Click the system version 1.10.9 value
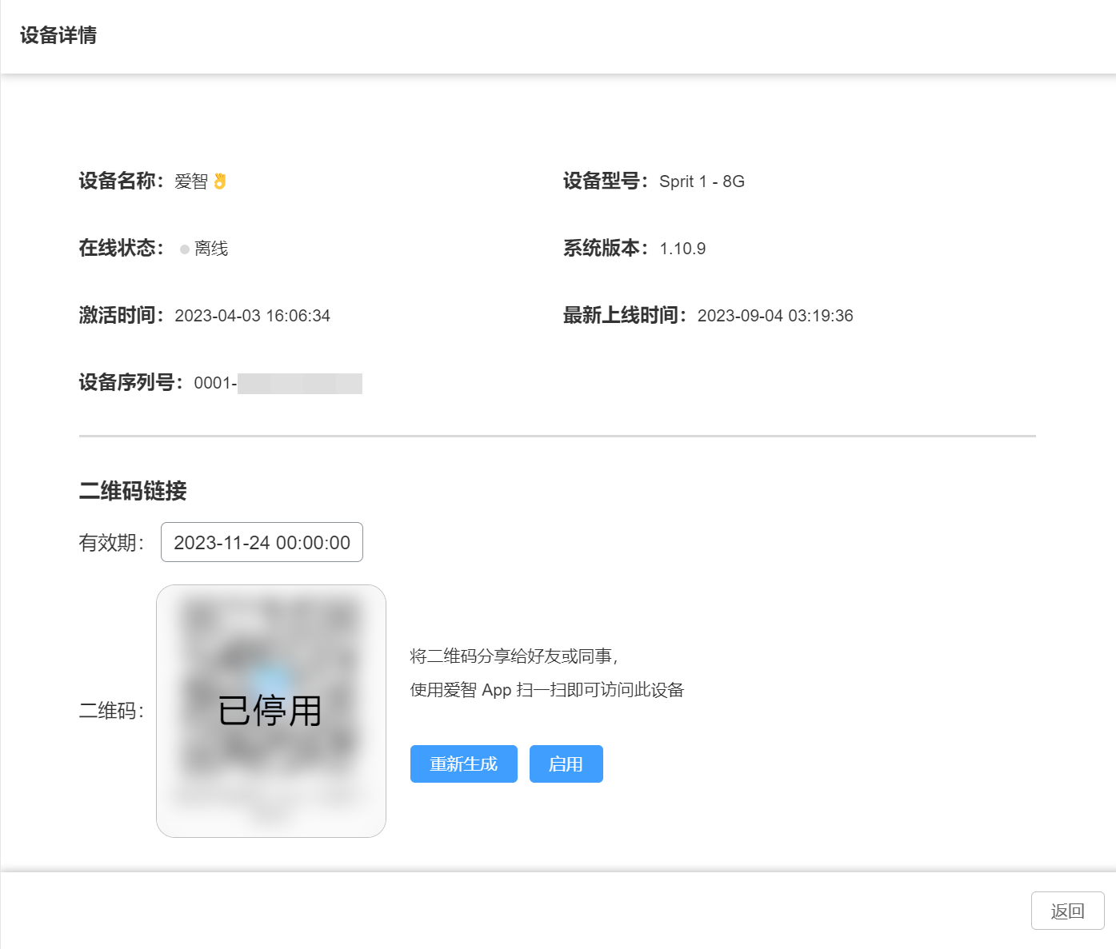 pos(682,248)
